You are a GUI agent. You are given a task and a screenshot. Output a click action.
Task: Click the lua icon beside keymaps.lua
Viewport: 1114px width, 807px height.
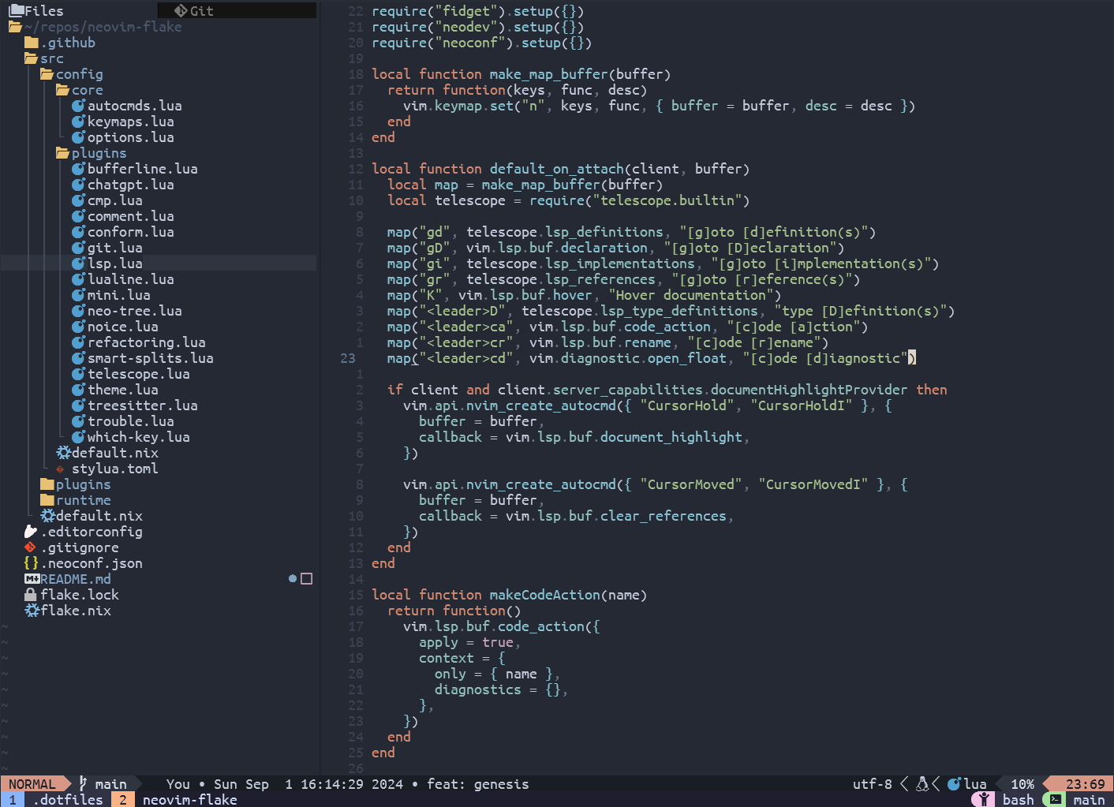[79, 121]
